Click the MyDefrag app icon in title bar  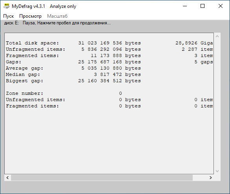(x=6, y=6)
